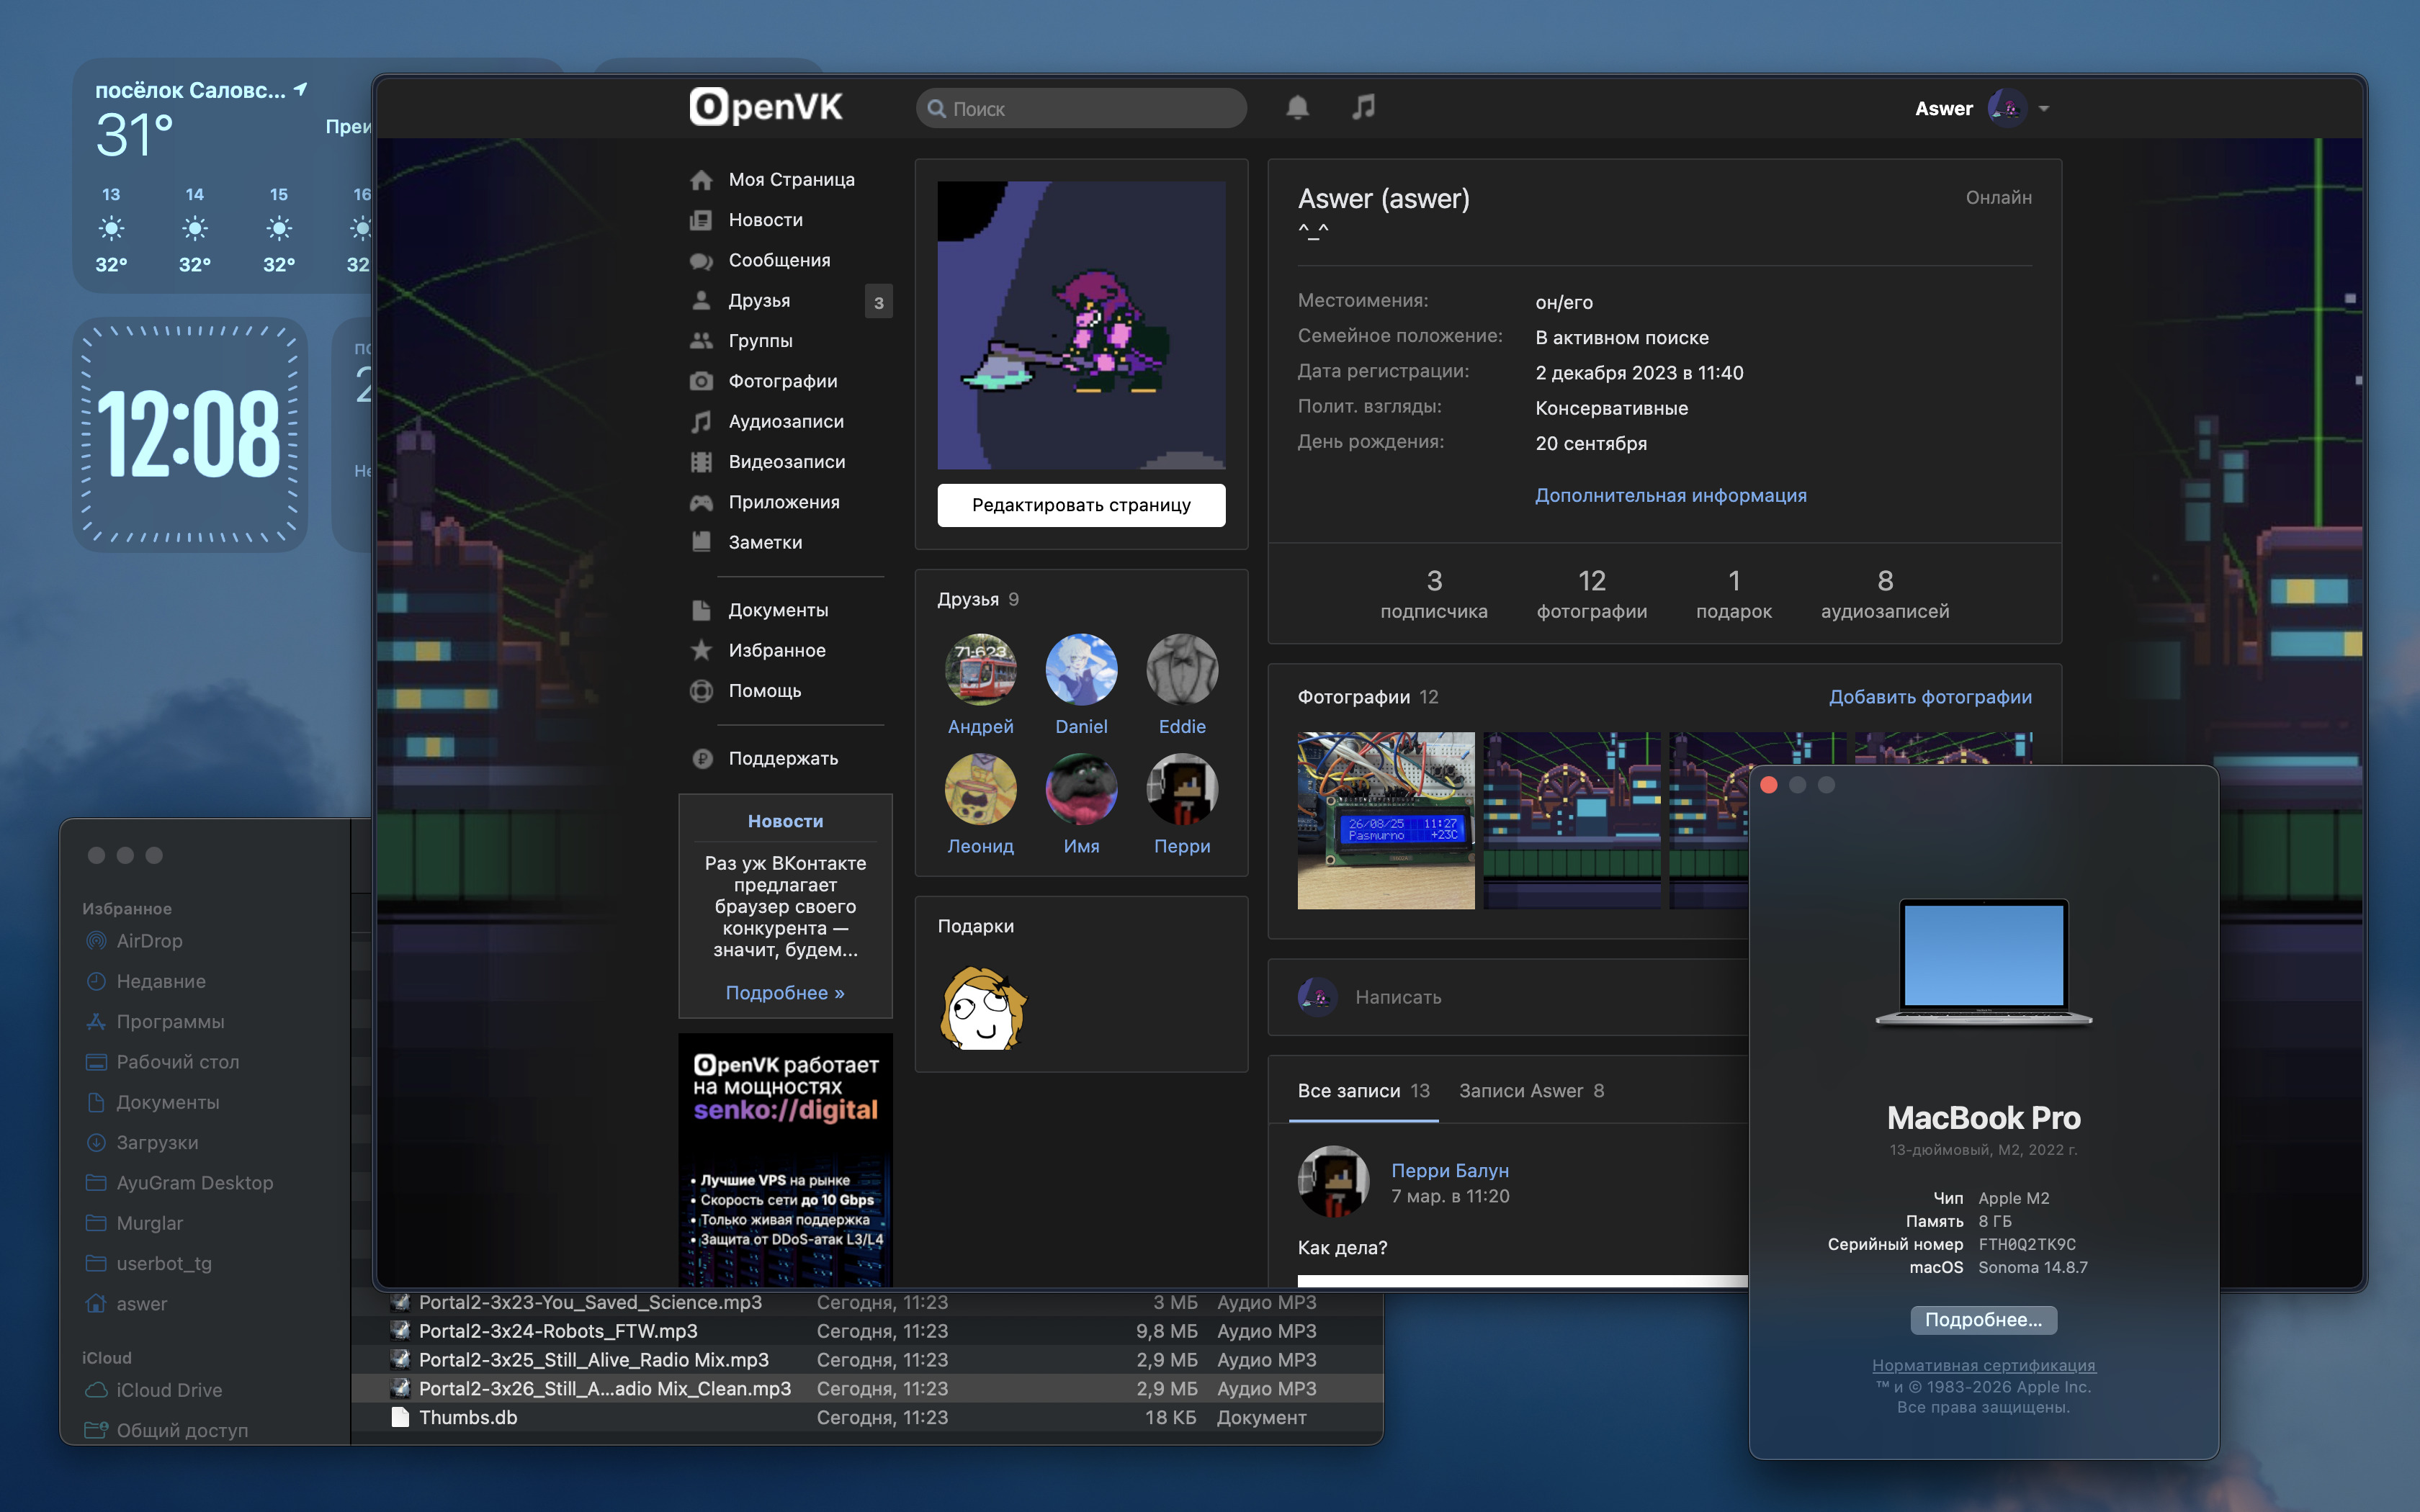2420x1512 pixels.
Task: Switch to the Все записи tab
Action: click(1364, 1091)
